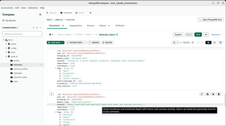The height and width of the screenshot is (126, 226).
Task: Collapse the test_1 connection tree
Action: [x=4, y=40]
